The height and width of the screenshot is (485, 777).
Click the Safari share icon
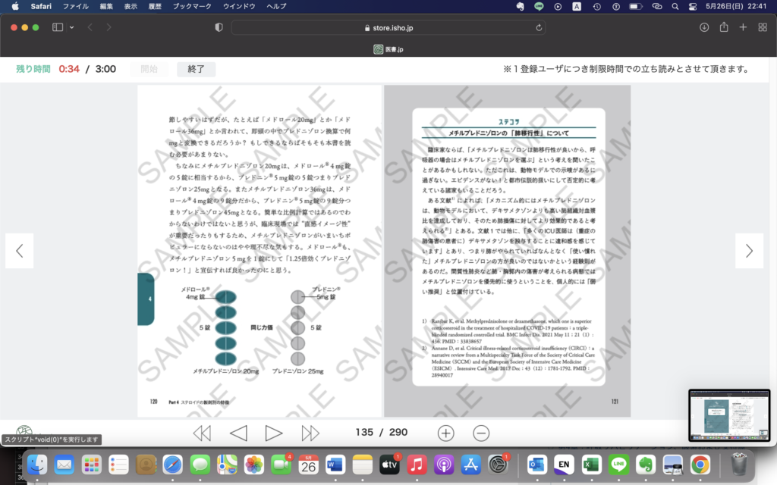(724, 27)
